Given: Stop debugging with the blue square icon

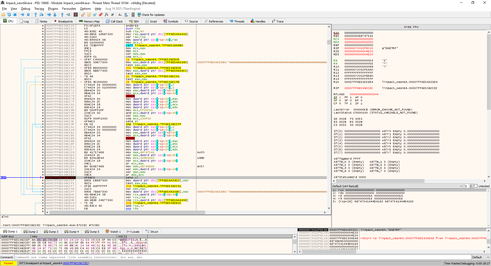Looking at the screenshot, I should click(15, 15).
